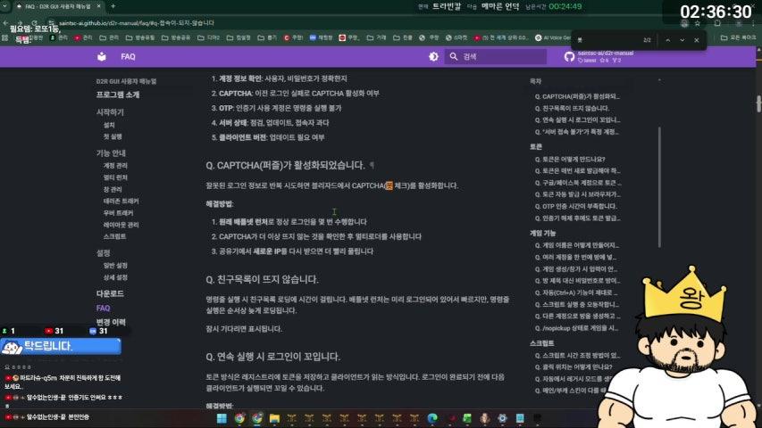The height and width of the screenshot is (428, 762).
Task: Open the 우버 트래커 sidebar page
Action: pyautogui.click(x=118, y=213)
